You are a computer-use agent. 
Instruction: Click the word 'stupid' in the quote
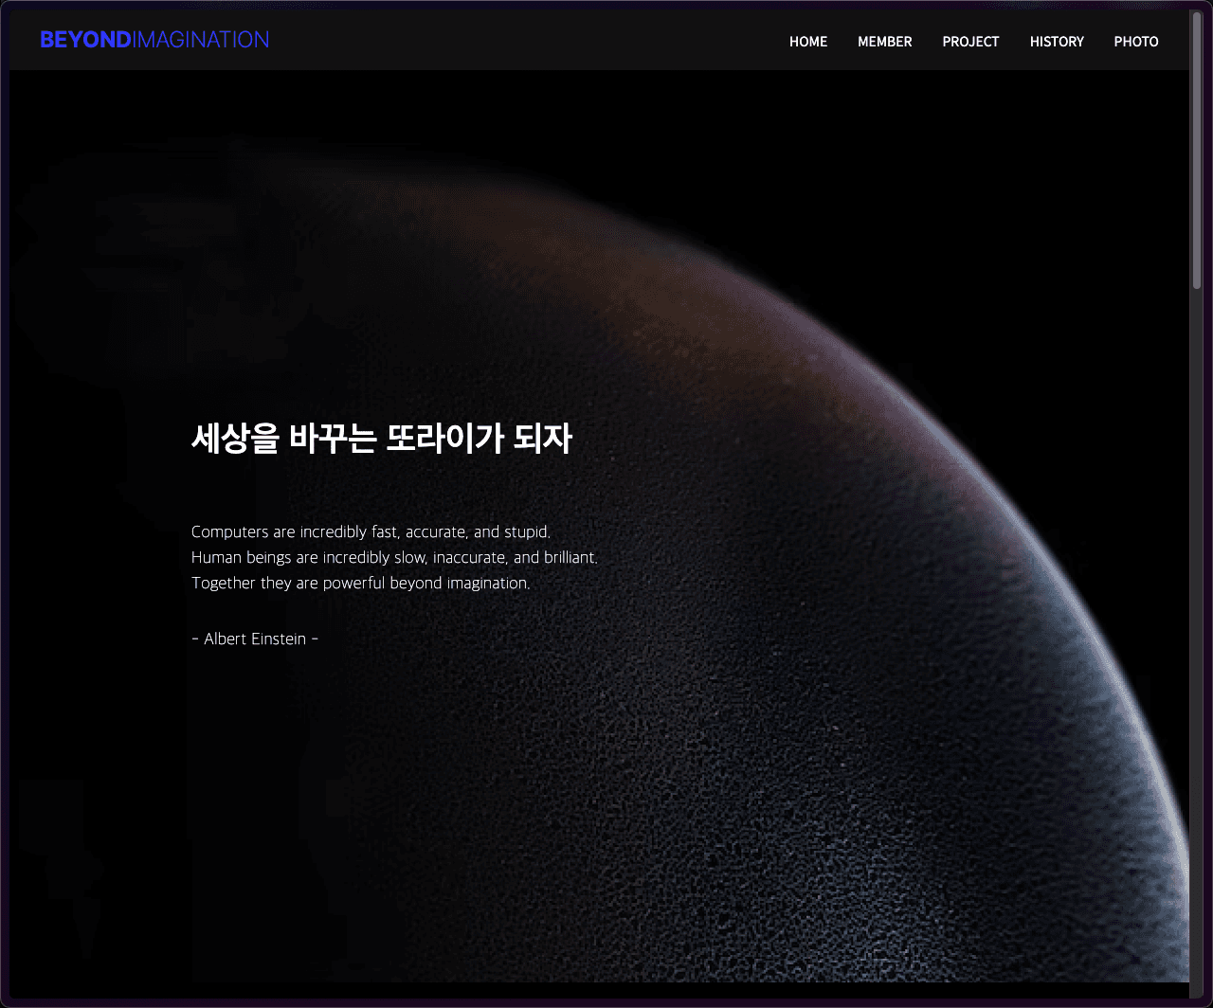526,532
